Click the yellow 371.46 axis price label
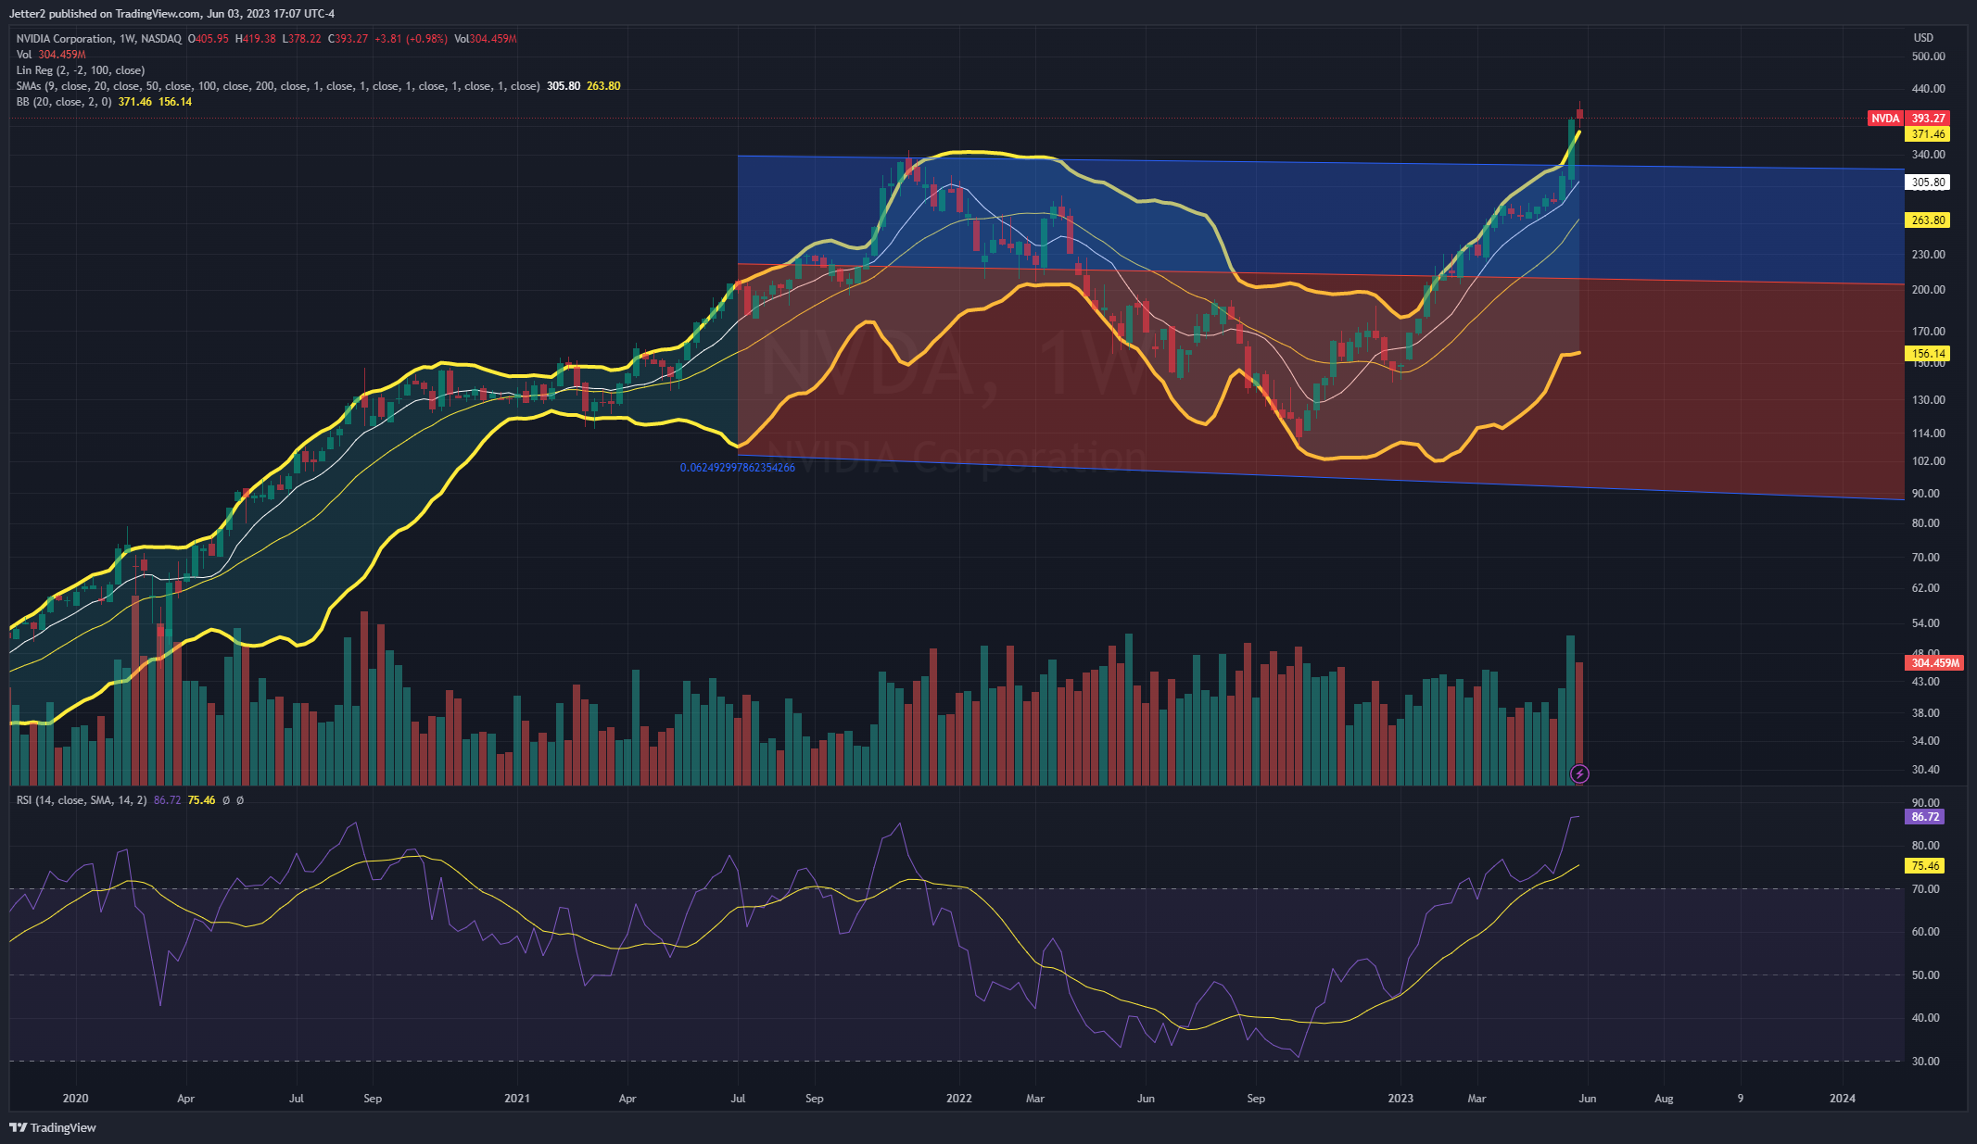Image resolution: width=1977 pixels, height=1144 pixels. [1928, 134]
